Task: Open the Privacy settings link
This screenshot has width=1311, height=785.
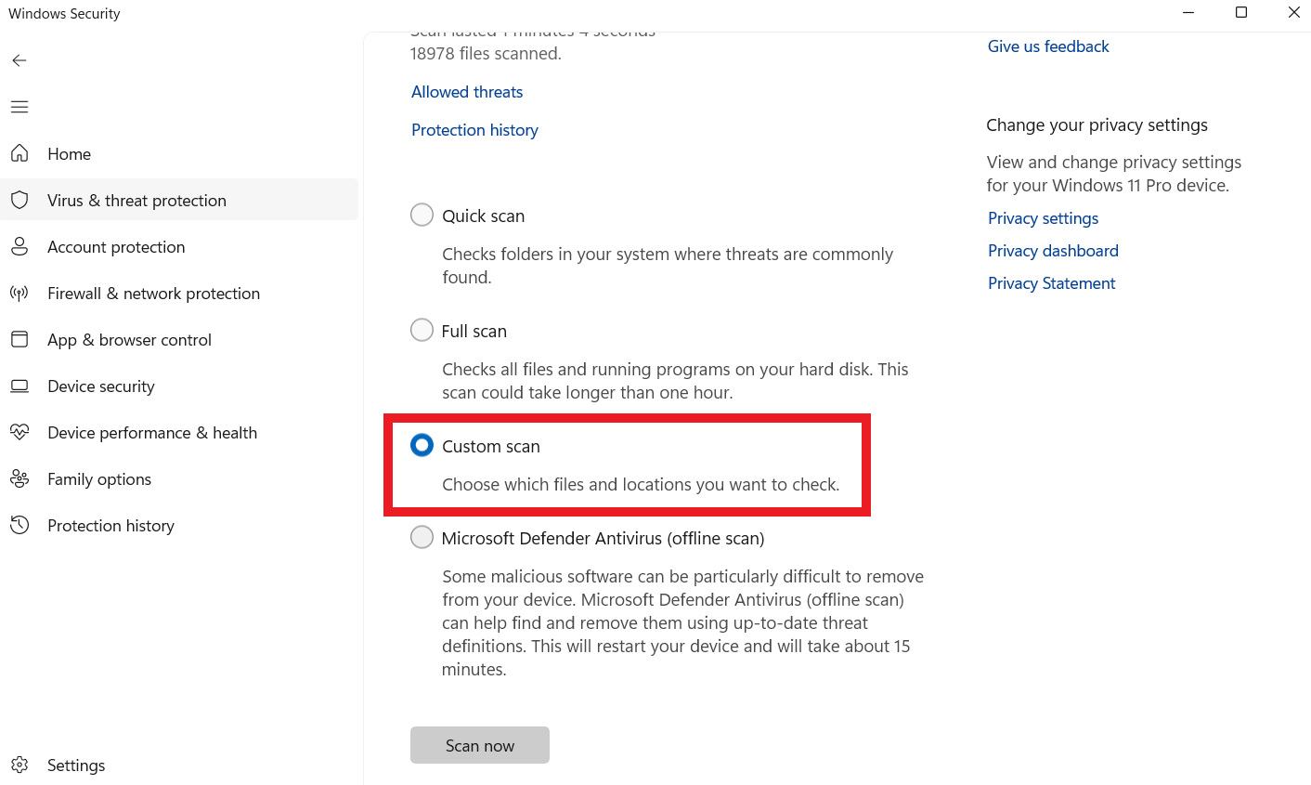Action: [1043, 218]
